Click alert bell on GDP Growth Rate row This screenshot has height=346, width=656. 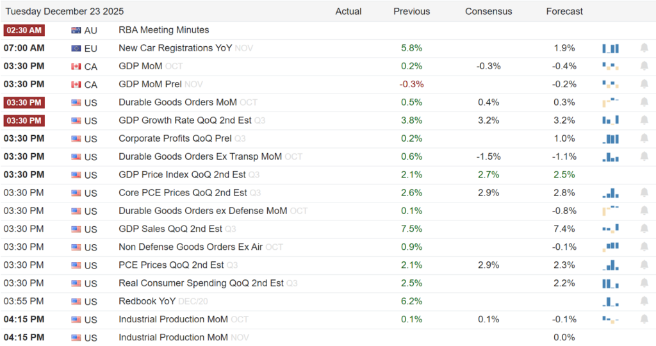tap(644, 120)
